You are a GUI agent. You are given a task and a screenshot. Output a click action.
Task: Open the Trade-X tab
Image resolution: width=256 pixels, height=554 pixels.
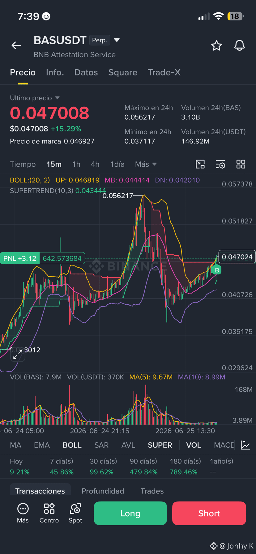164,72
